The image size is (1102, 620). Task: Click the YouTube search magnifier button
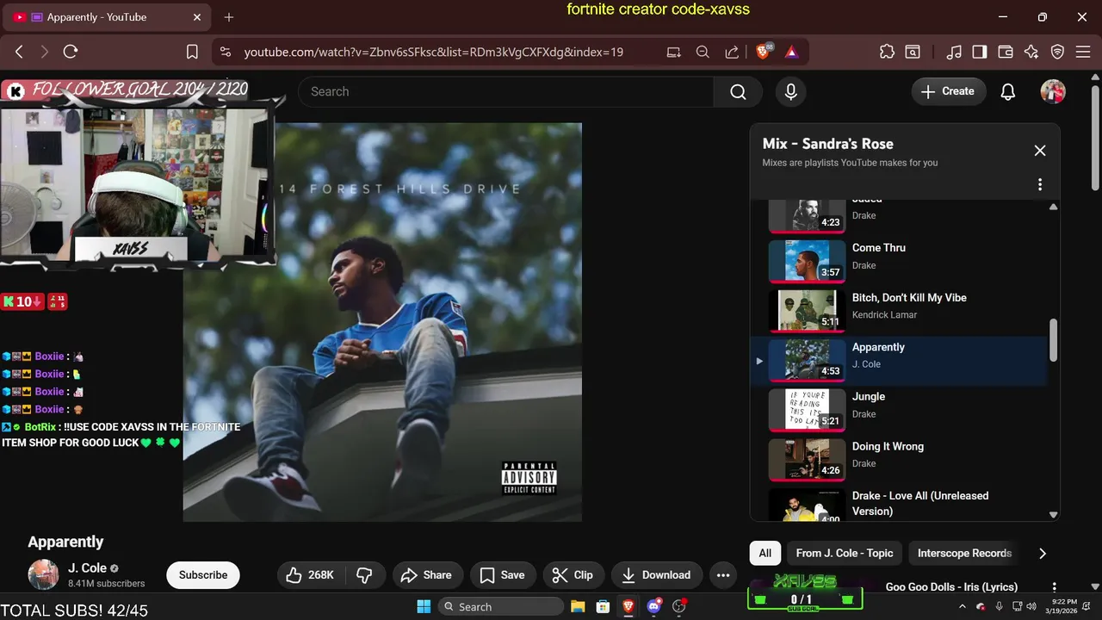click(738, 91)
